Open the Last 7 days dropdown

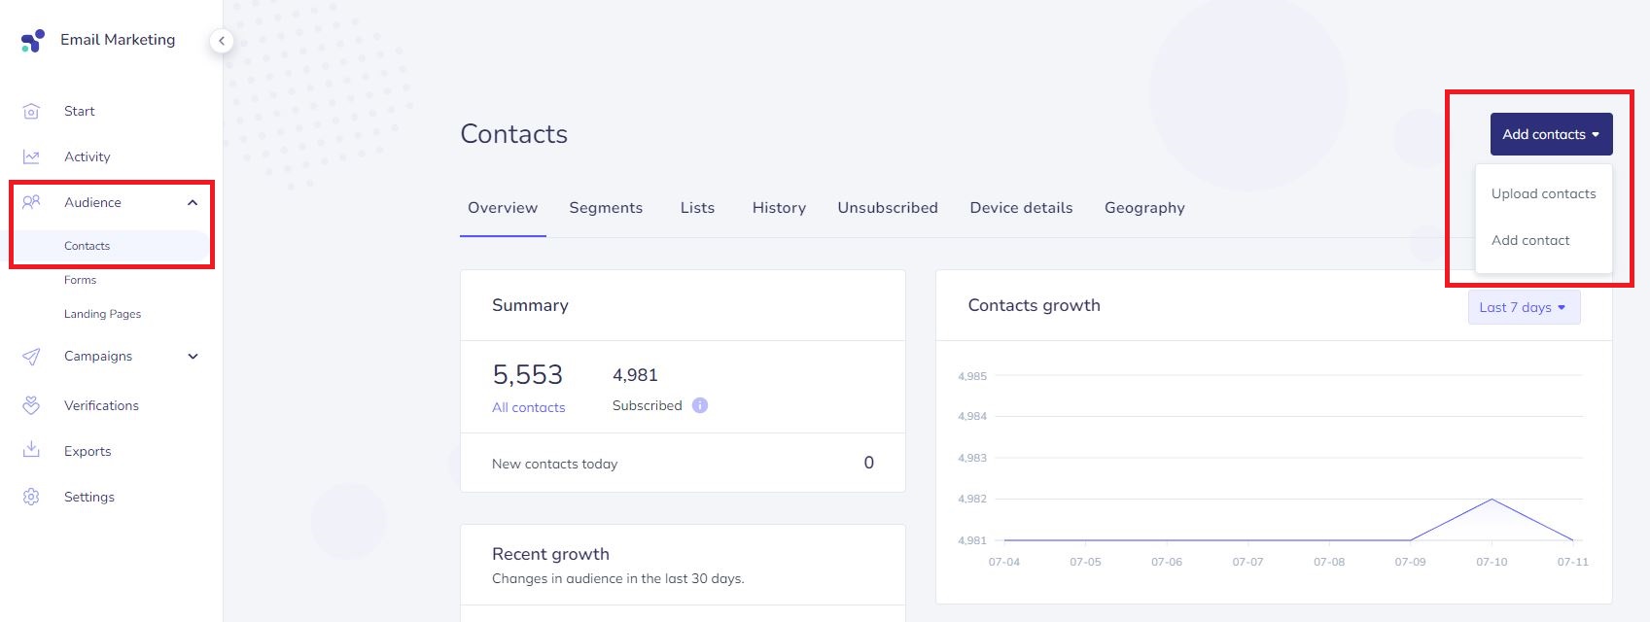[1524, 307]
